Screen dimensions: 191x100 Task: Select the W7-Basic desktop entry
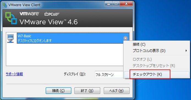click(73, 38)
